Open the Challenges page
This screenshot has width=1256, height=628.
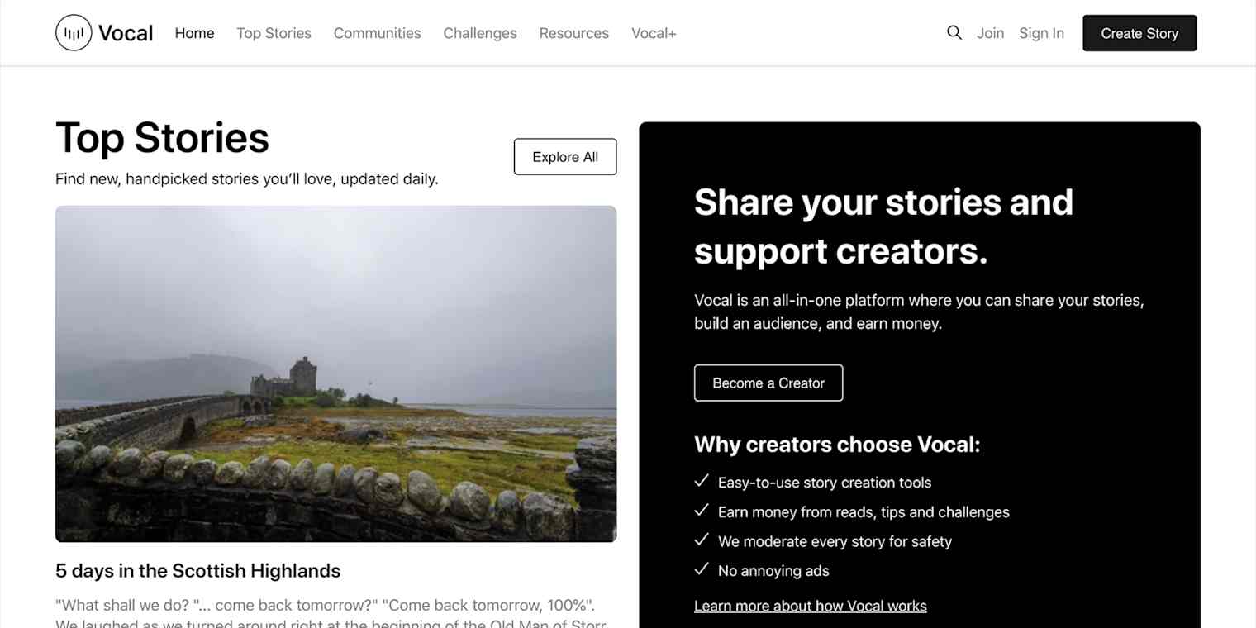coord(479,33)
